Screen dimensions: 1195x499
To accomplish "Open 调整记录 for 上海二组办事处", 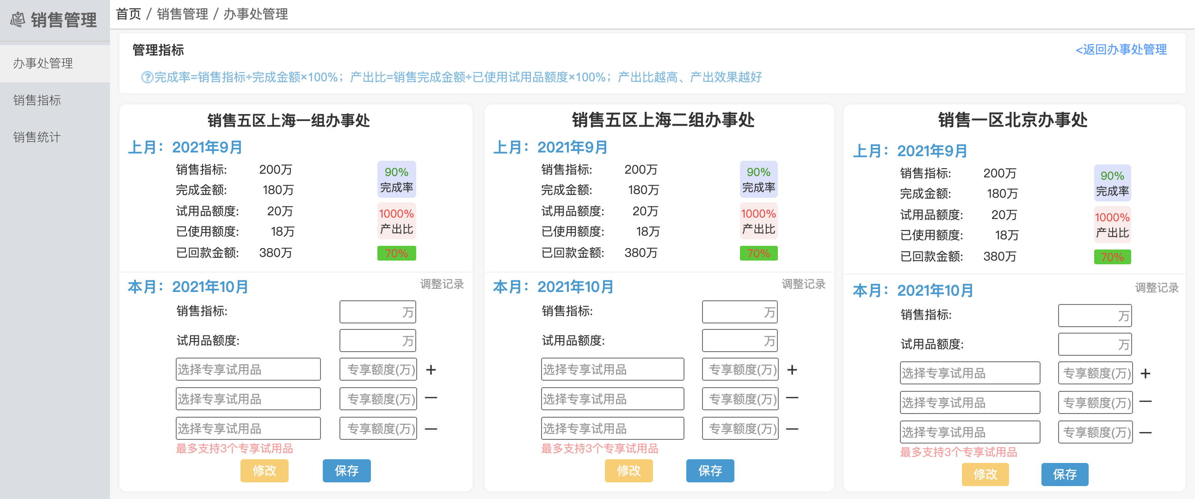I will [x=803, y=284].
